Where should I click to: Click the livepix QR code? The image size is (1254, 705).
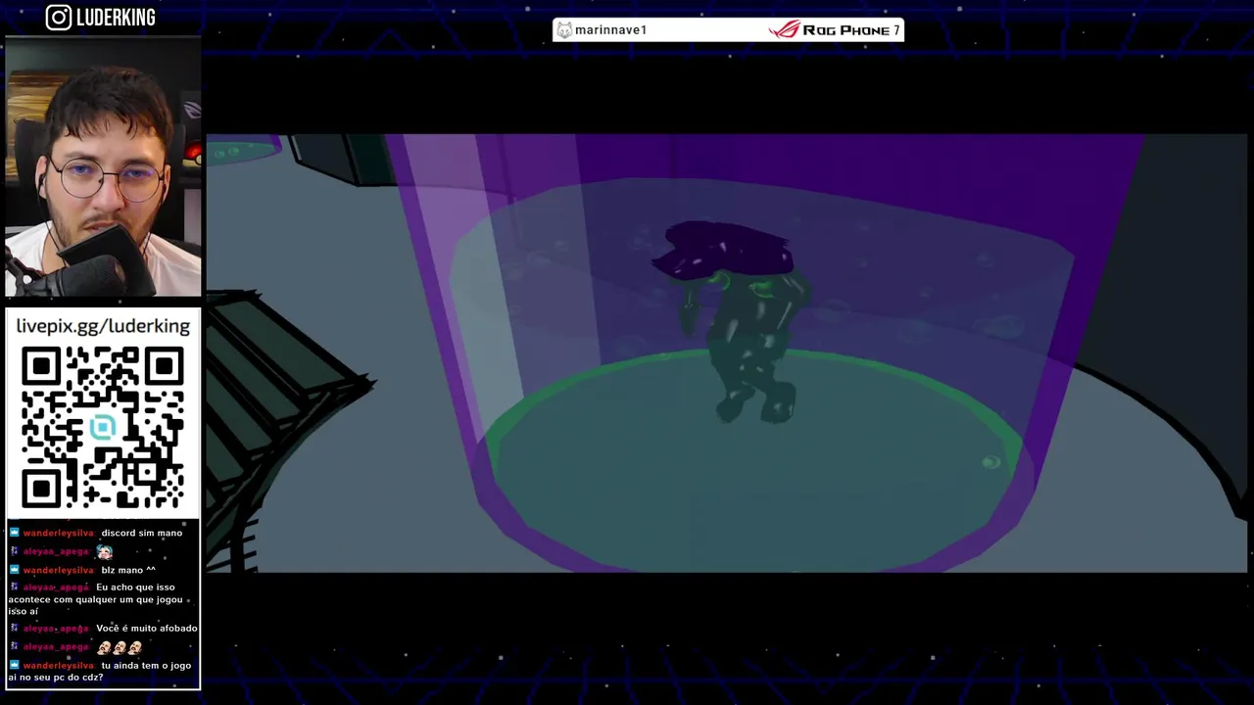point(103,427)
